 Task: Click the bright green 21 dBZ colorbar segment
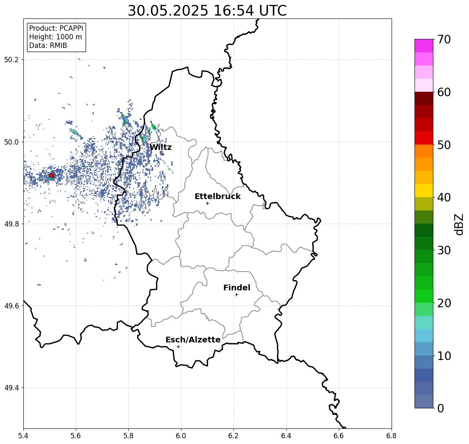click(x=424, y=296)
